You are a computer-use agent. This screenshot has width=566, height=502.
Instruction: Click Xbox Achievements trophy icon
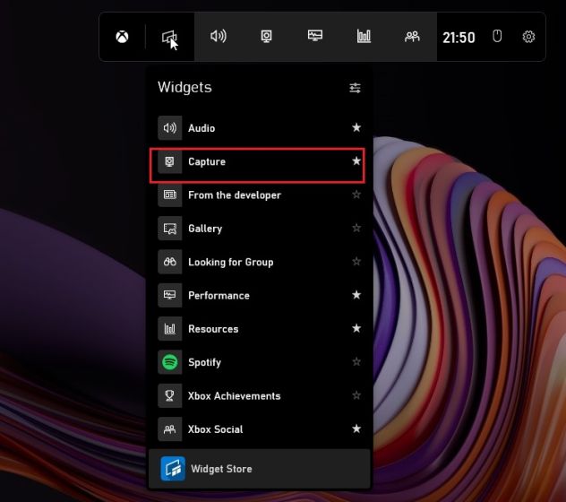(x=169, y=395)
